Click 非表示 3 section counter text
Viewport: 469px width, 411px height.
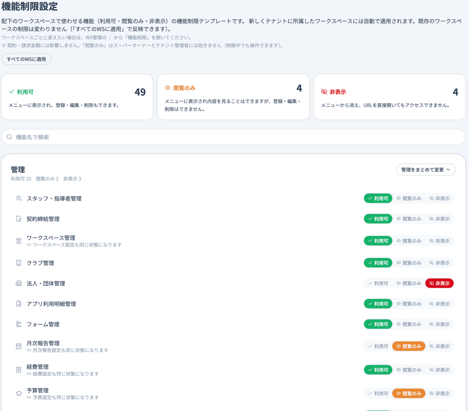tap(72, 179)
